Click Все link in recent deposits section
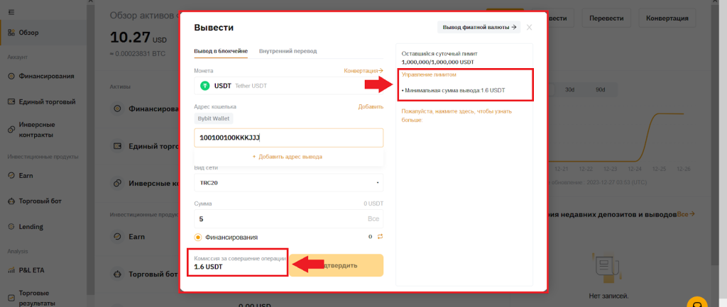727x307 pixels. 686,215
